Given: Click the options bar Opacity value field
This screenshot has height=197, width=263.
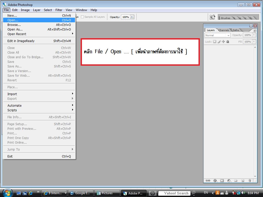Looking at the screenshot, I should 126,17.
